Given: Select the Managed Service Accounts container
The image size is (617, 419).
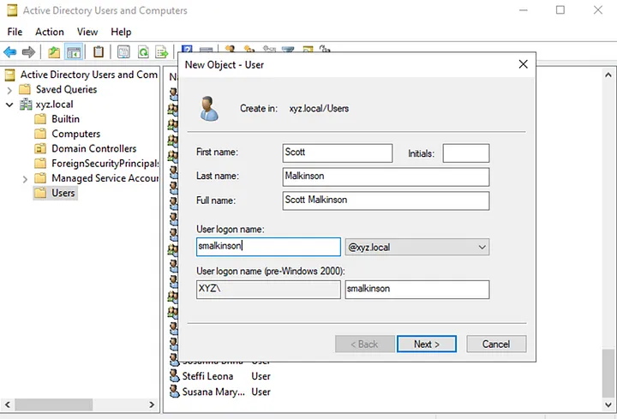Looking at the screenshot, I should point(105,178).
